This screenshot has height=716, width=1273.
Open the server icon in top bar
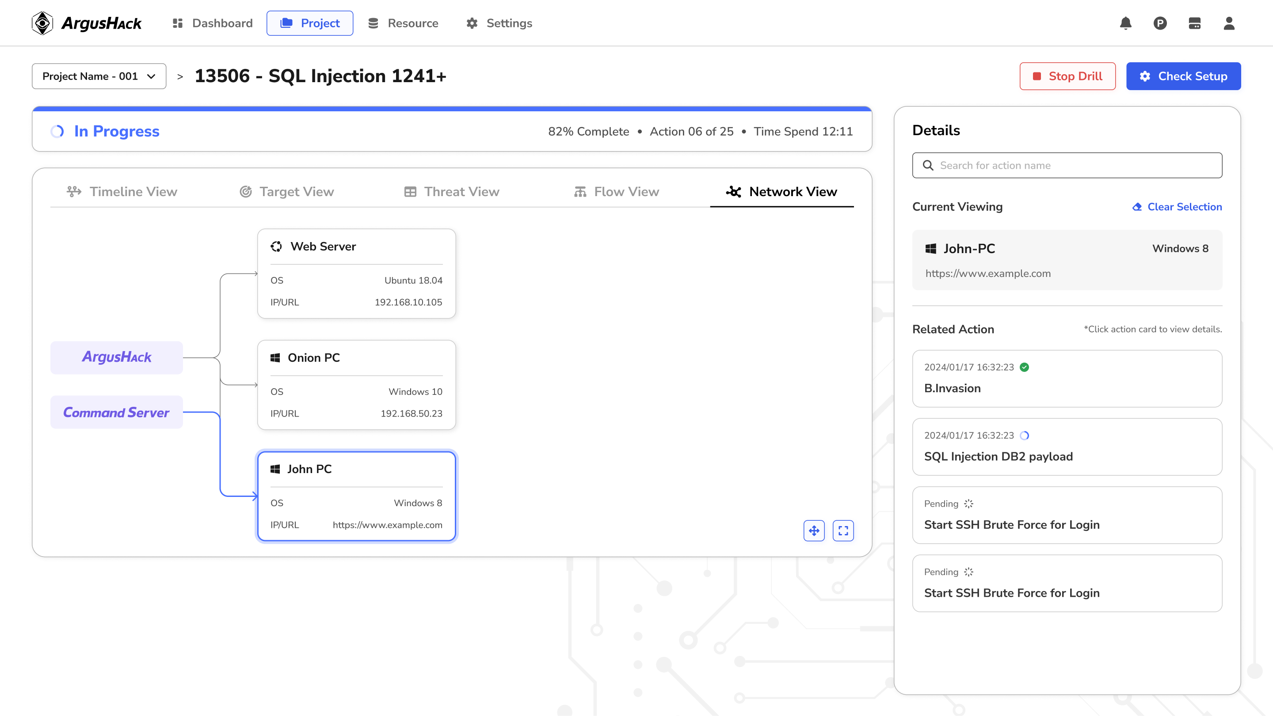pos(1195,23)
